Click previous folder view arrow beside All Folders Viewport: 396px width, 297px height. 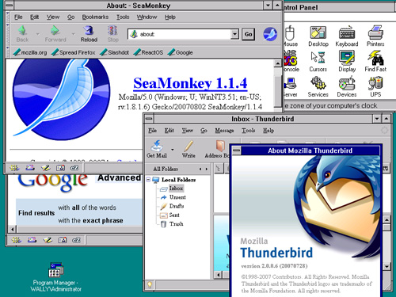[200, 169]
